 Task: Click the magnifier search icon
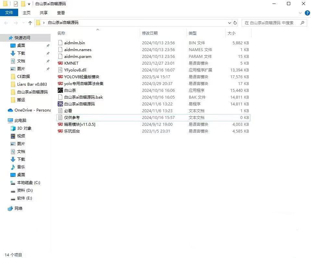pyautogui.click(x=302, y=23)
